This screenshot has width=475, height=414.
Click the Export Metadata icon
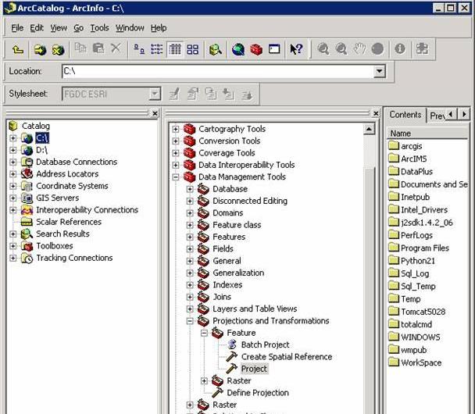tap(247, 95)
